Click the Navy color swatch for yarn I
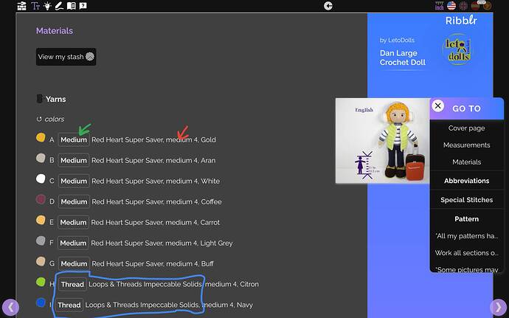Image resolution: width=509 pixels, height=318 pixels. (41, 303)
